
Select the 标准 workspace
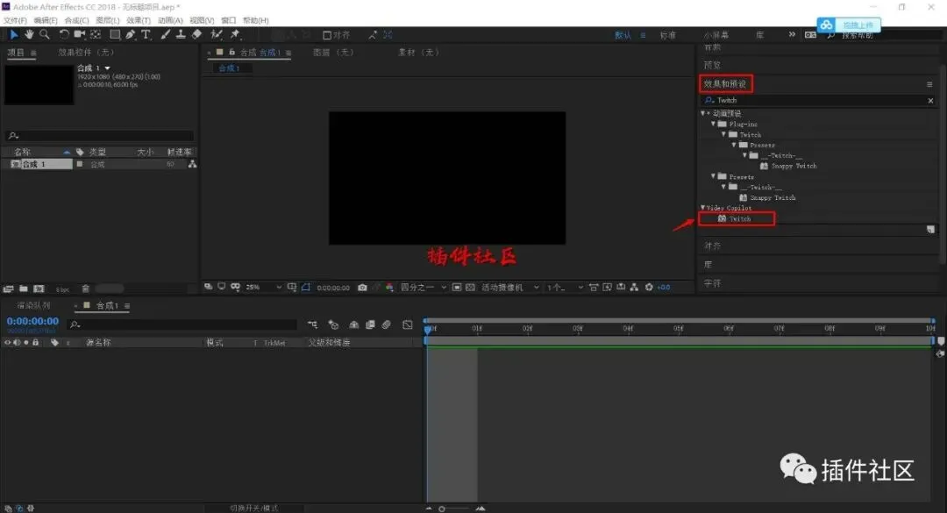[668, 35]
